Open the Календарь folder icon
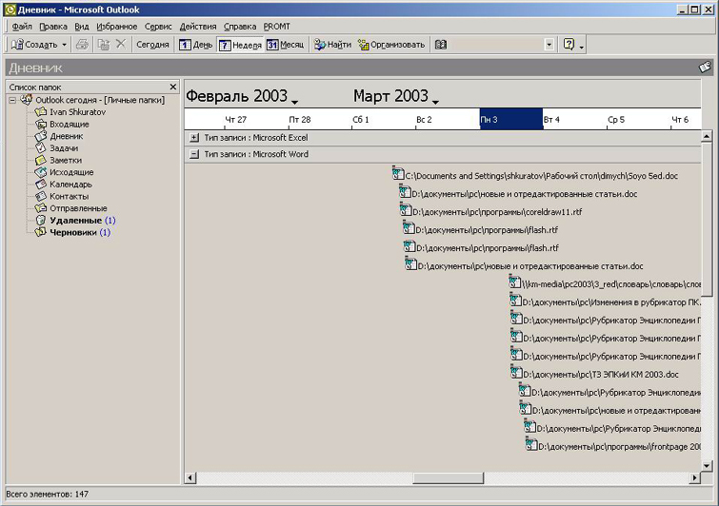Image resolution: width=719 pixels, height=506 pixels. [x=41, y=185]
